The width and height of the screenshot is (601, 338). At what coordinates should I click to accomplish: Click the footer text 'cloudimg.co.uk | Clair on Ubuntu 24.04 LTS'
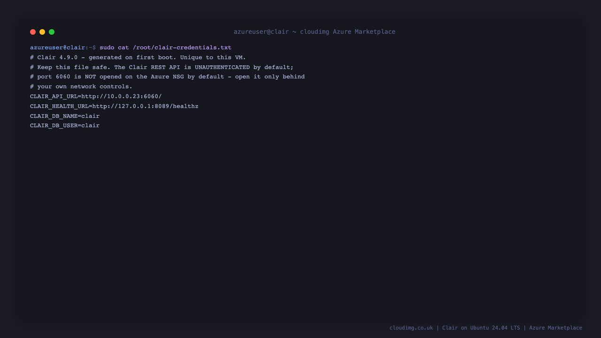coord(455,328)
